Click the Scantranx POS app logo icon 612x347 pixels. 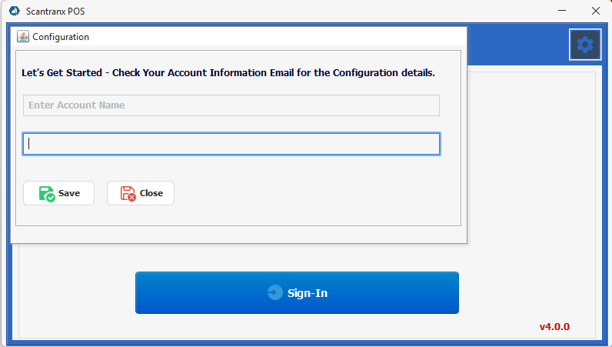(x=14, y=12)
